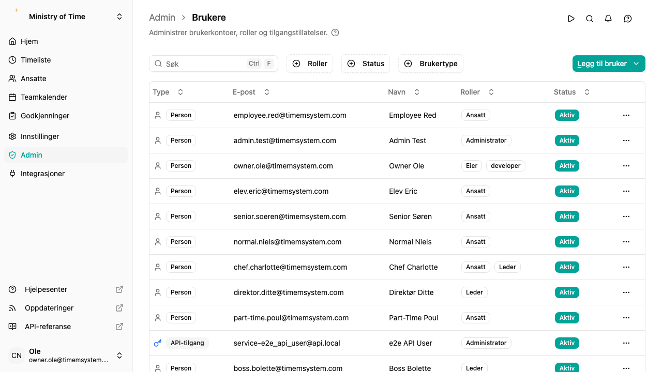Open notifications bell icon
This screenshot has height=372, width=662.
608,19
